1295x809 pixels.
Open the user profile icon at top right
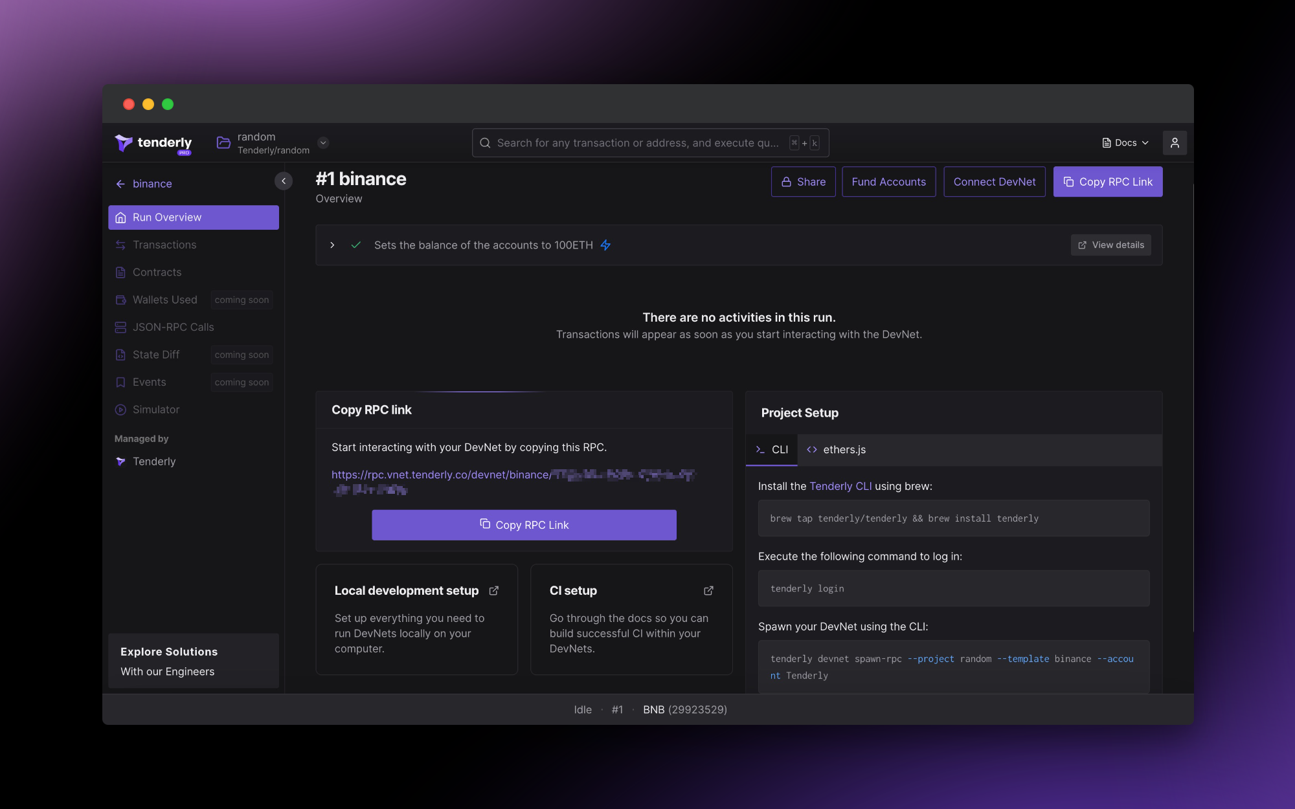tap(1175, 142)
